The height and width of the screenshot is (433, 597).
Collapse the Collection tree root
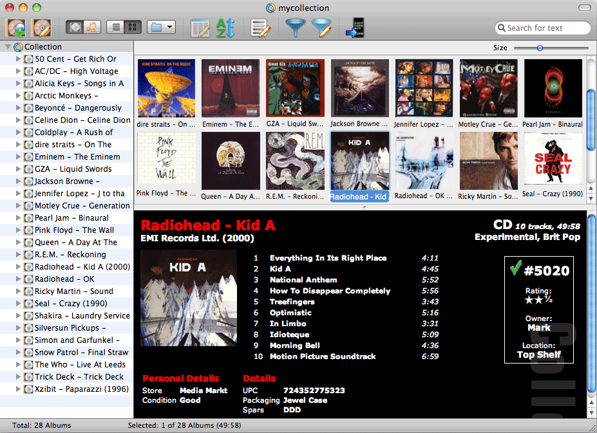pyautogui.click(x=8, y=47)
